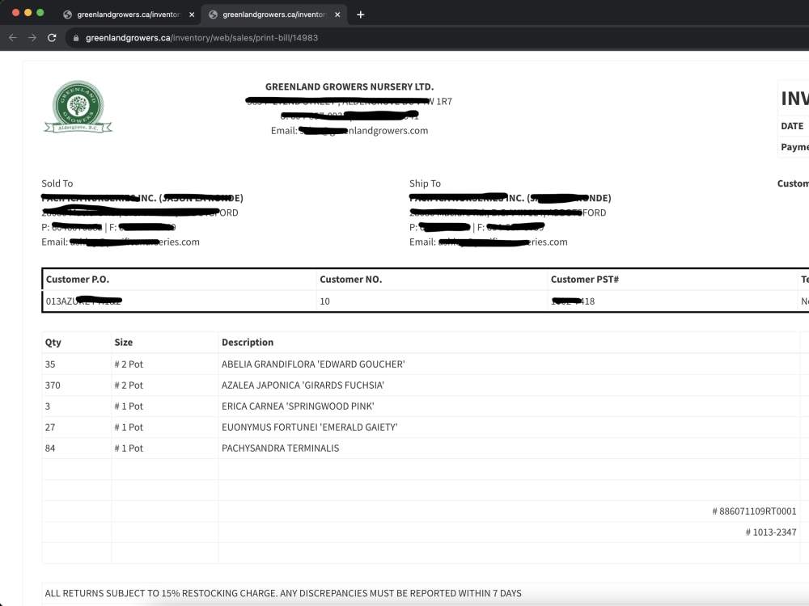Click the browser forward arrow
The width and height of the screenshot is (809, 606).
[32, 38]
